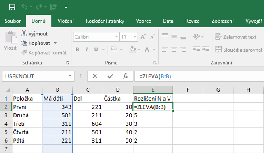Decrease font size with small A icon

tap(152, 37)
